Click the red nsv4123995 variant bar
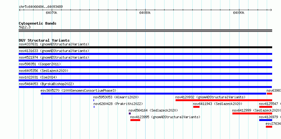The image size is (281, 139). [x=135, y=120]
